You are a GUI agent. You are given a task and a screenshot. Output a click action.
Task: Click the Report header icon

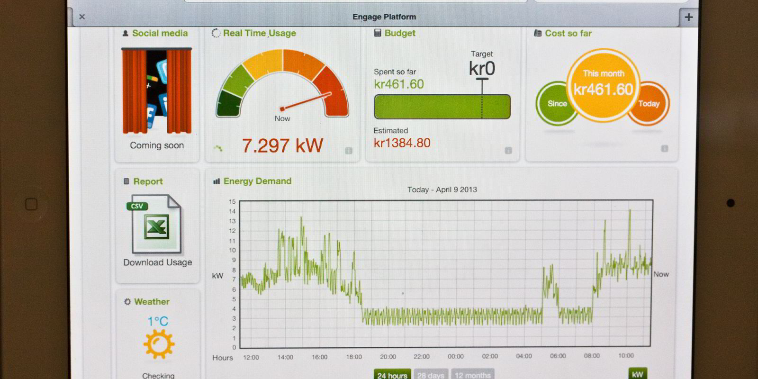pyautogui.click(x=126, y=181)
